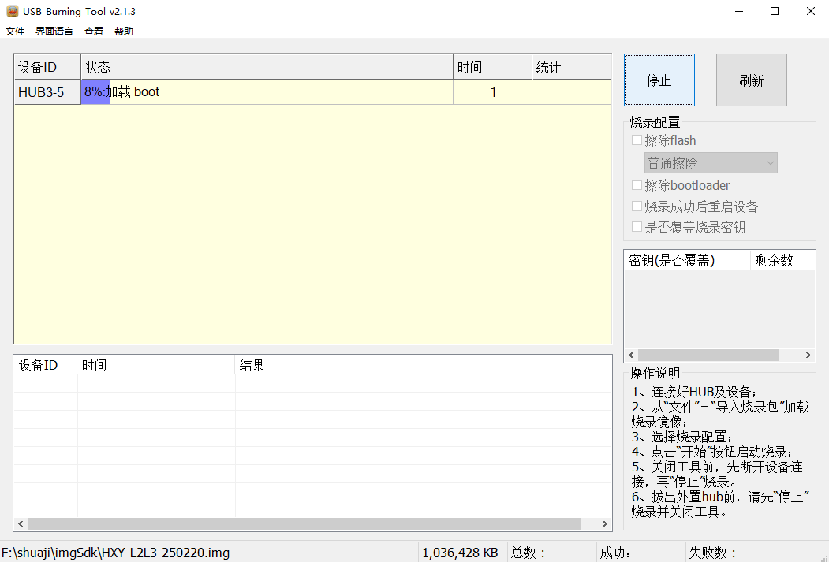Click the 密钥(是否覆盖) column header

(686, 260)
